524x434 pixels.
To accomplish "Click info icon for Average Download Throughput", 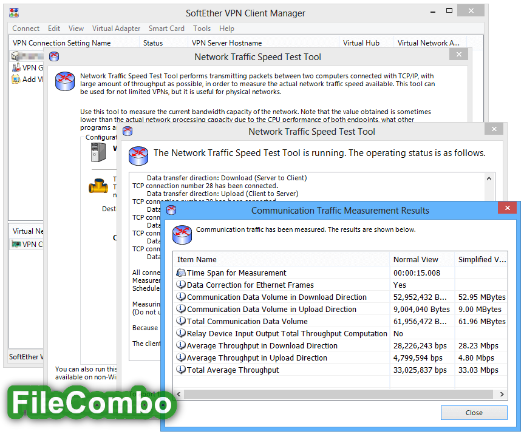I will pyautogui.click(x=181, y=345).
